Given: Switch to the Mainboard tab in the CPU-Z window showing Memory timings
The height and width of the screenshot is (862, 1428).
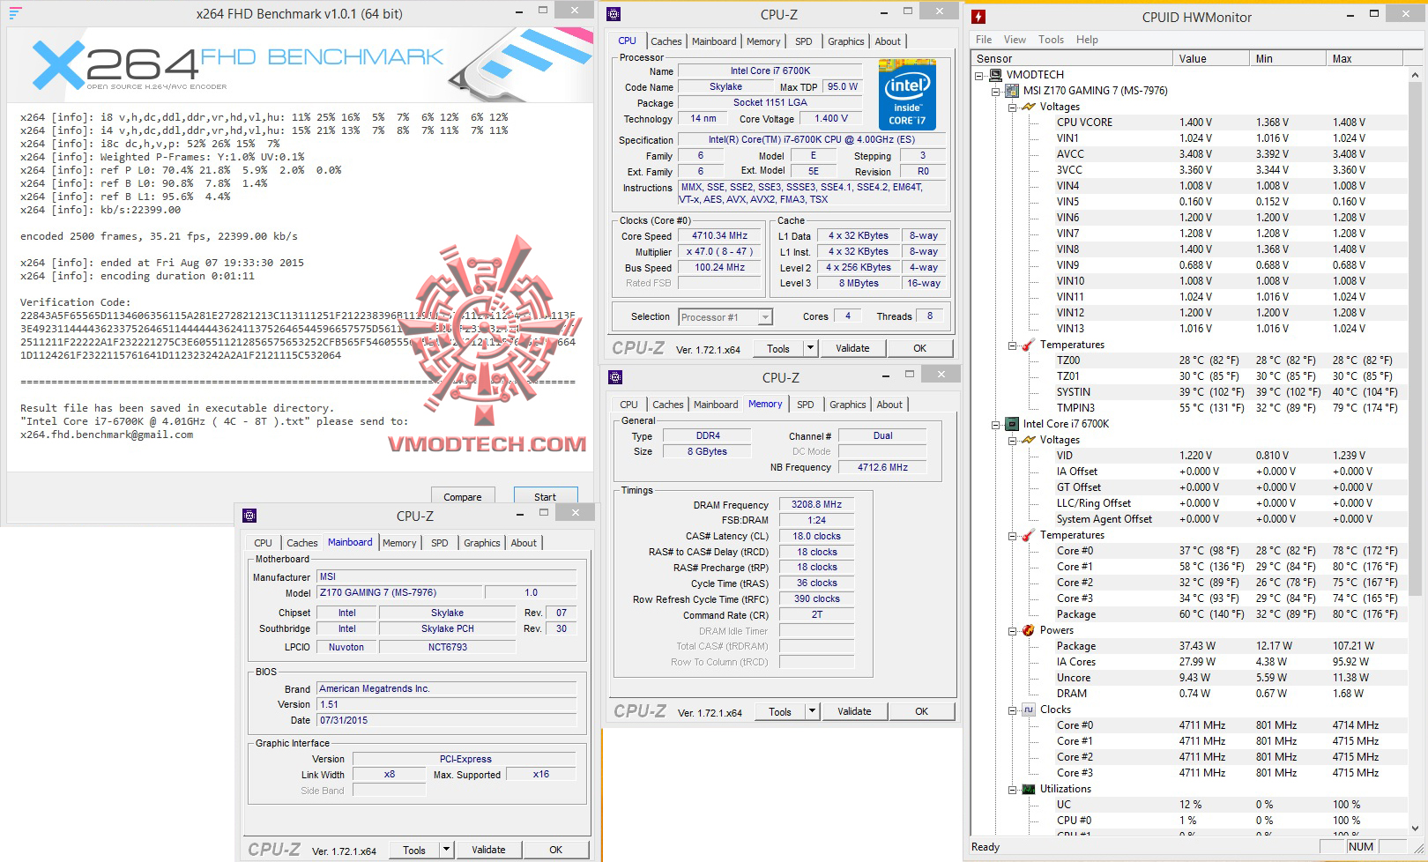Looking at the screenshot, I should [716, 405].
